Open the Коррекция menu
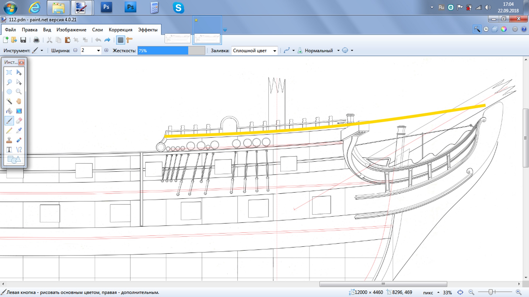 click(x=120, y=30)
